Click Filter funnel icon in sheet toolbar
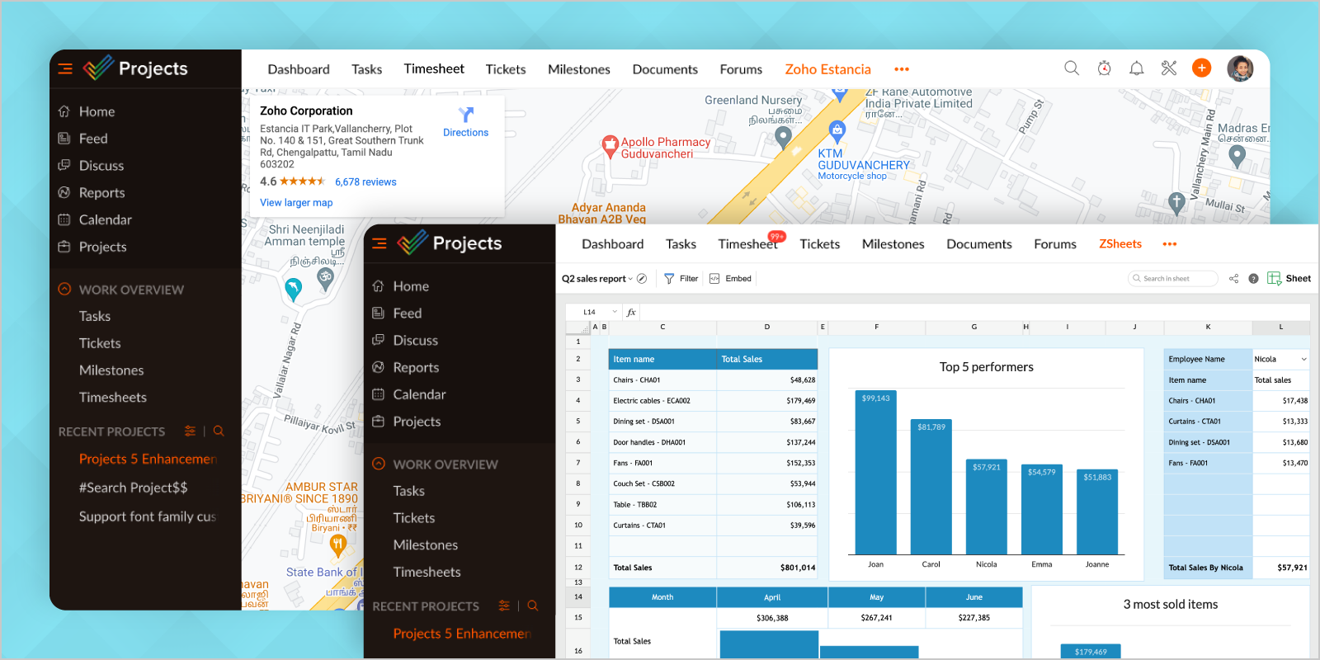 tap(669, 279)
